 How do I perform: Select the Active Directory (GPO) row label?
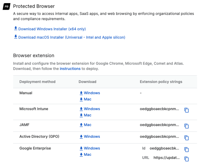click(x=39, y=136)
